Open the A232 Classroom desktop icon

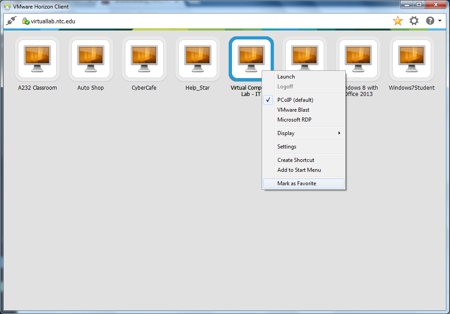(37, 59)
